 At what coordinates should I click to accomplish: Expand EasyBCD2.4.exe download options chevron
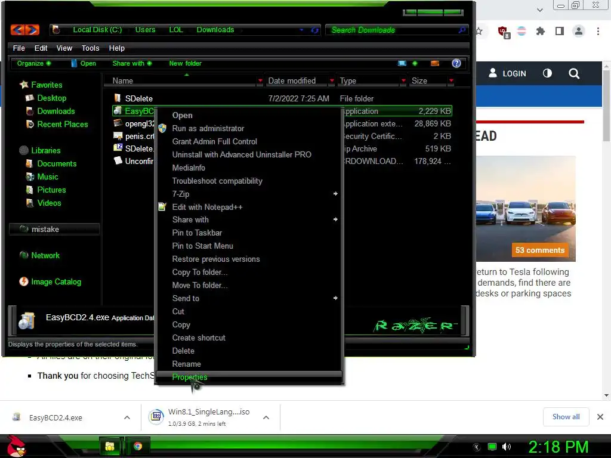(127, 417)
